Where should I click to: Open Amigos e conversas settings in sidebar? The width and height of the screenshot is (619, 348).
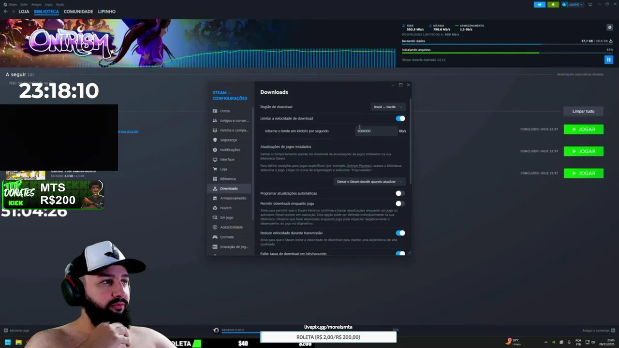(229, 120)
